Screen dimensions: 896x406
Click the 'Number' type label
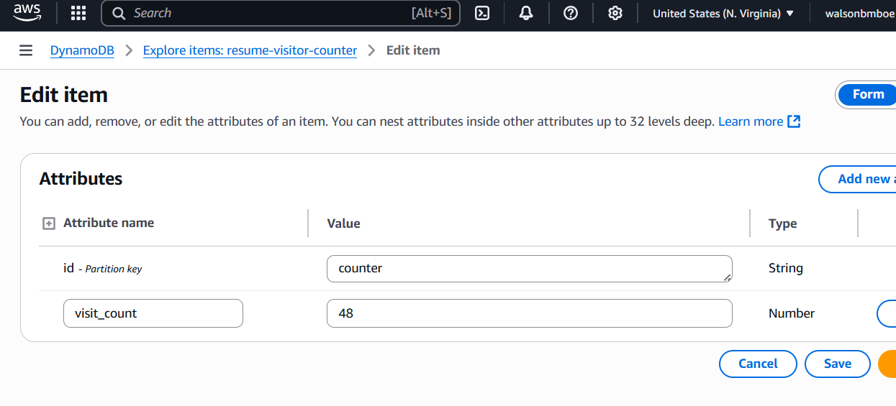point(792,313)
